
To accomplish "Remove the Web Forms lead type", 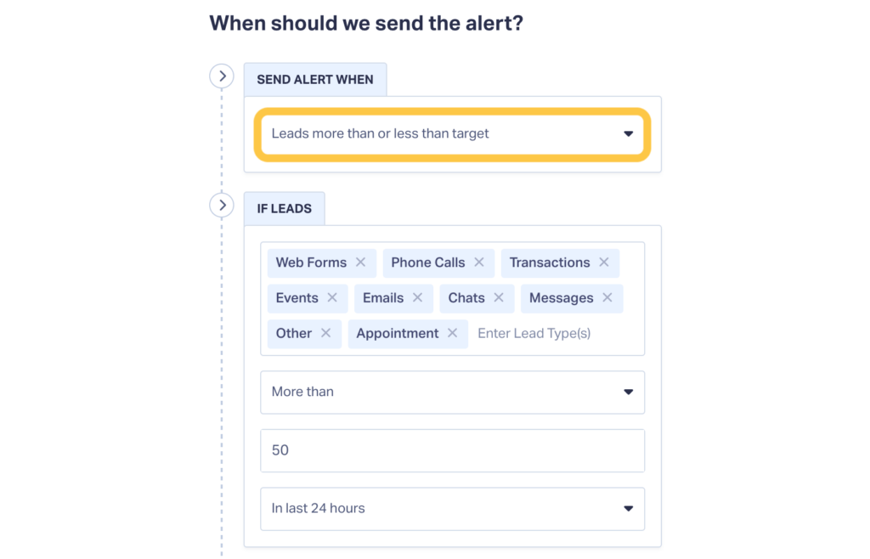I will pyautogui.click(x=362, y=263).
